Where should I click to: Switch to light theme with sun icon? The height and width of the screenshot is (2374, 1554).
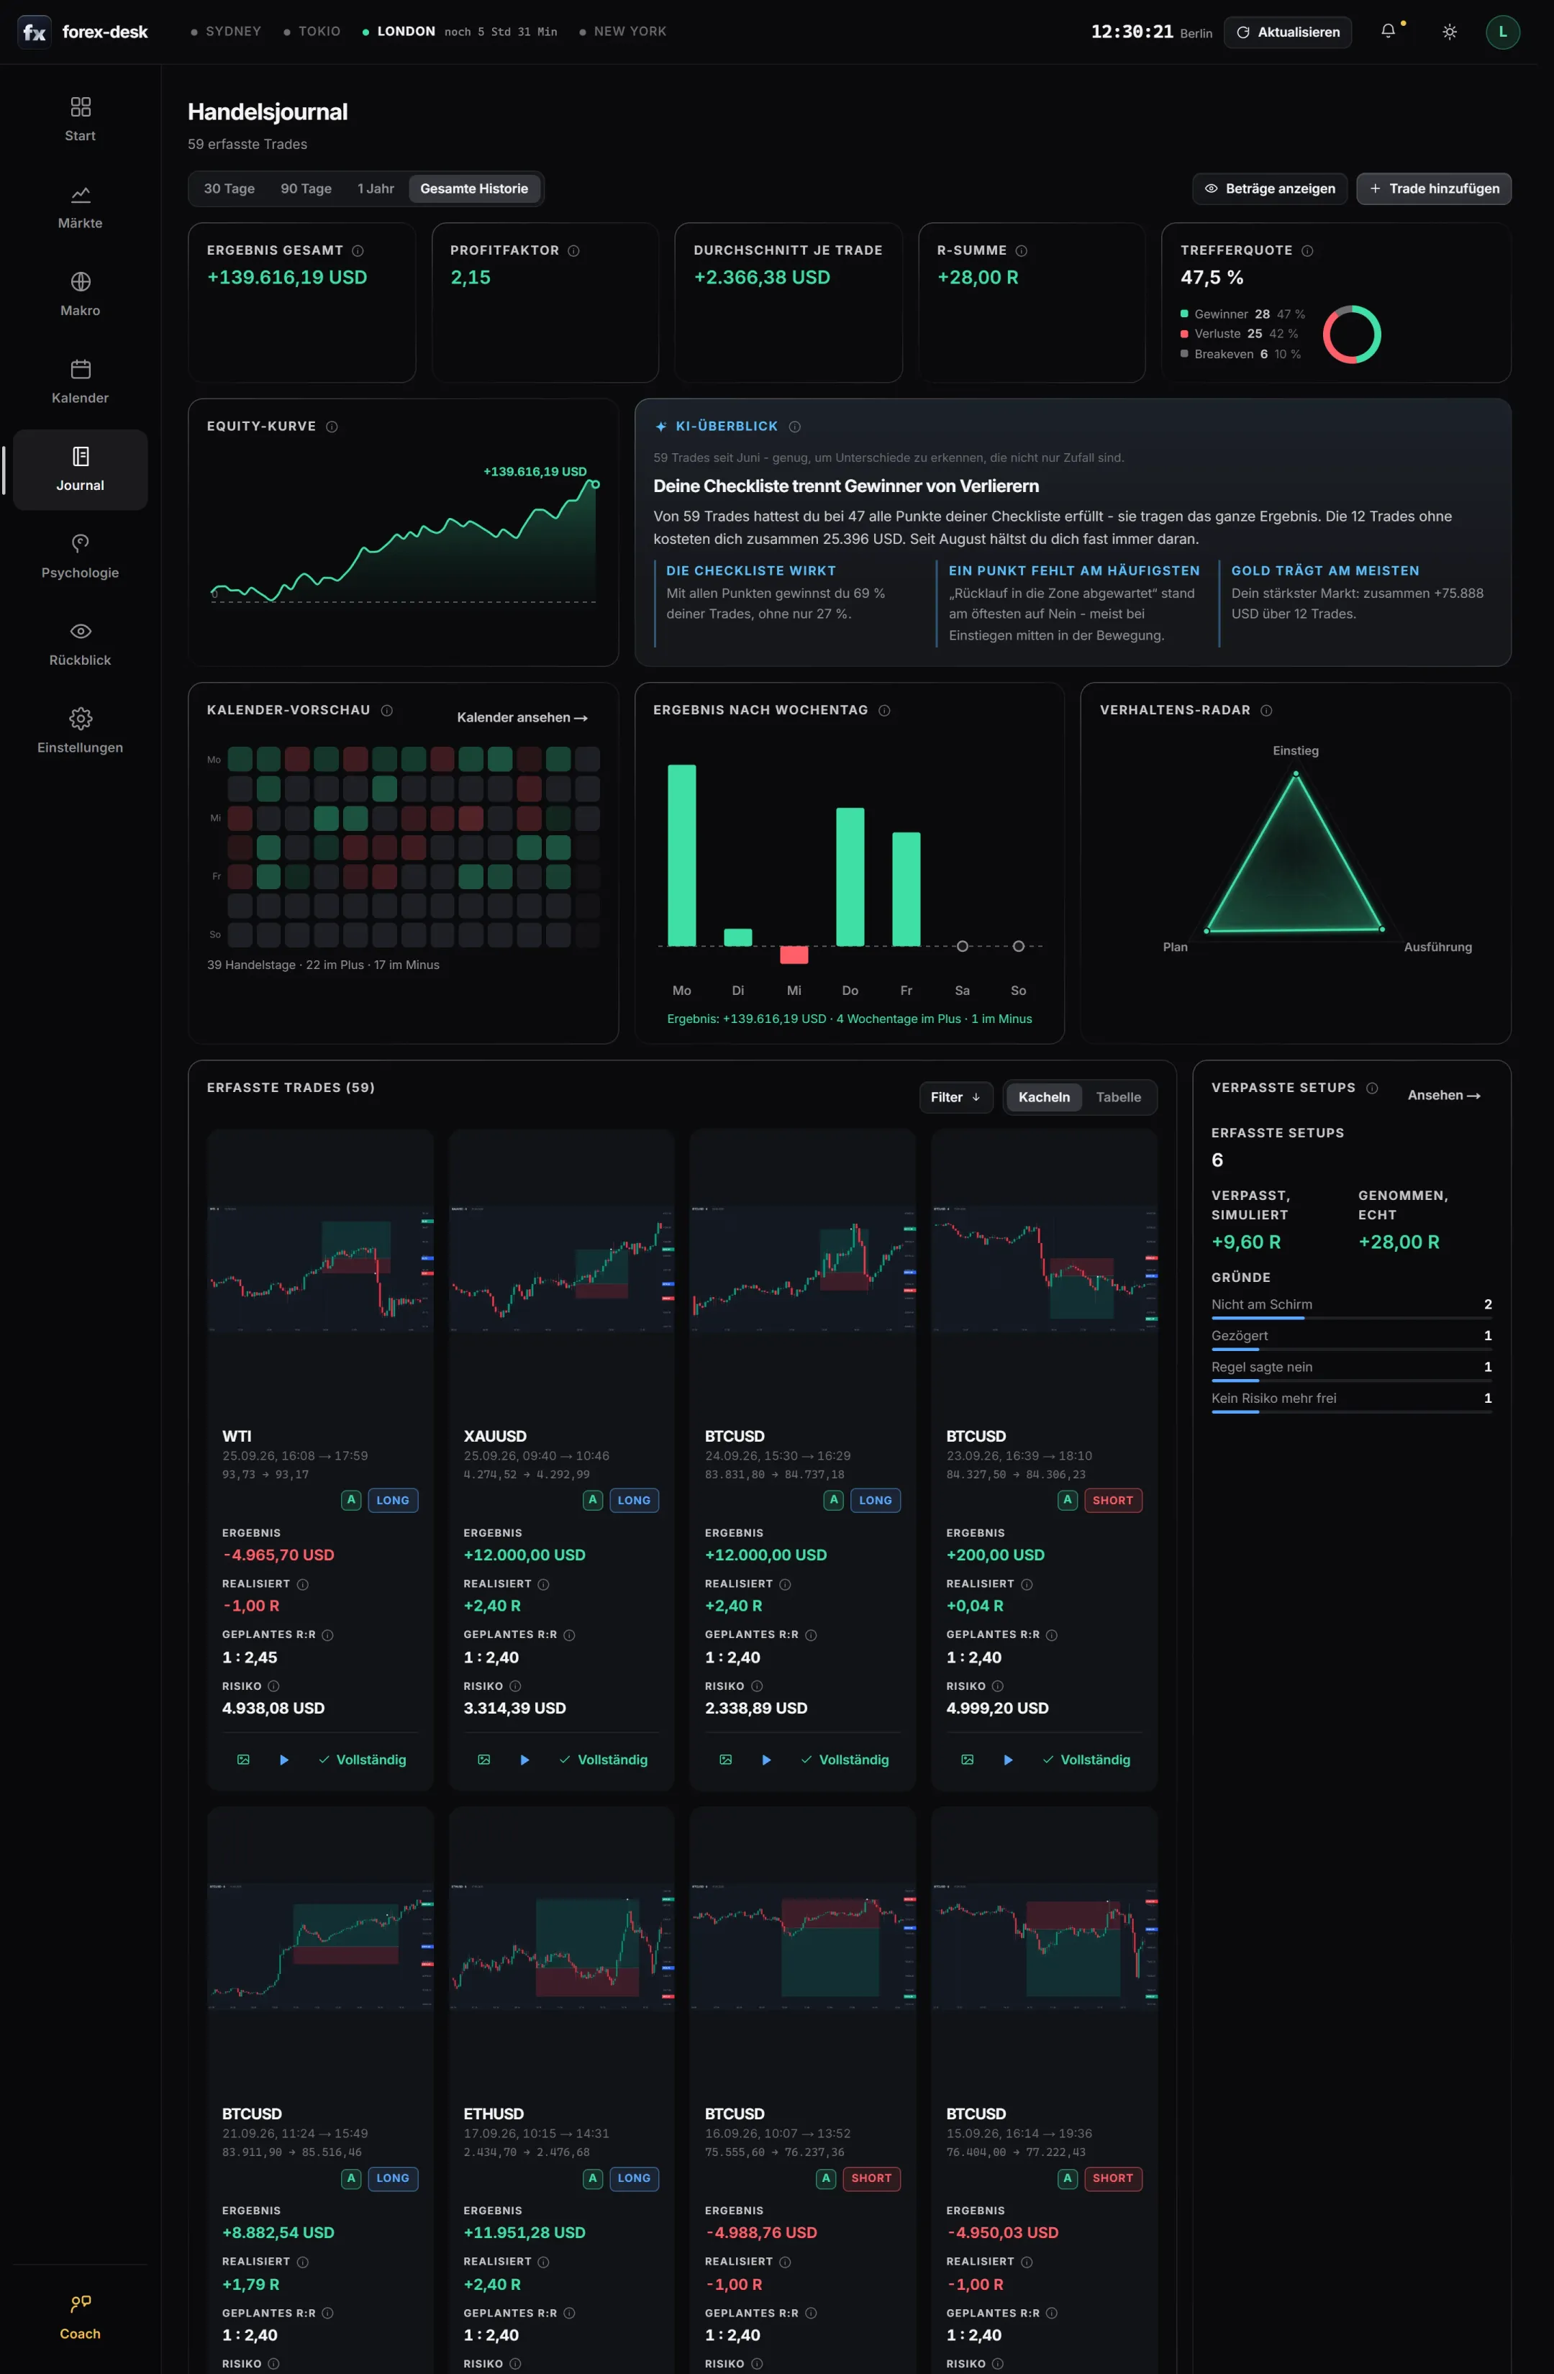click(1449, 32)
